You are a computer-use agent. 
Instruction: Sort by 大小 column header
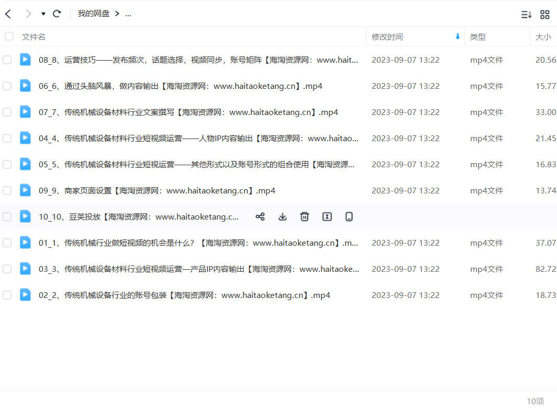(543, 37)
